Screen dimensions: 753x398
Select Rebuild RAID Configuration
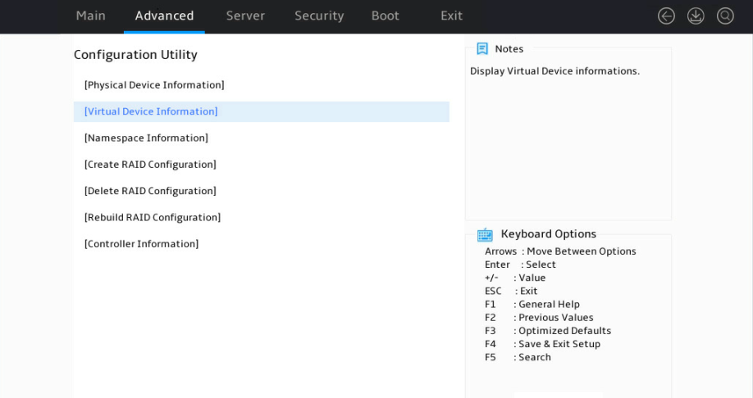coord(153,217)
